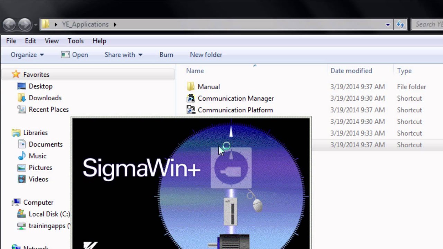This screenshot has height=249, width=443.
Task: Select the Videos library
Action: [38, 179]
